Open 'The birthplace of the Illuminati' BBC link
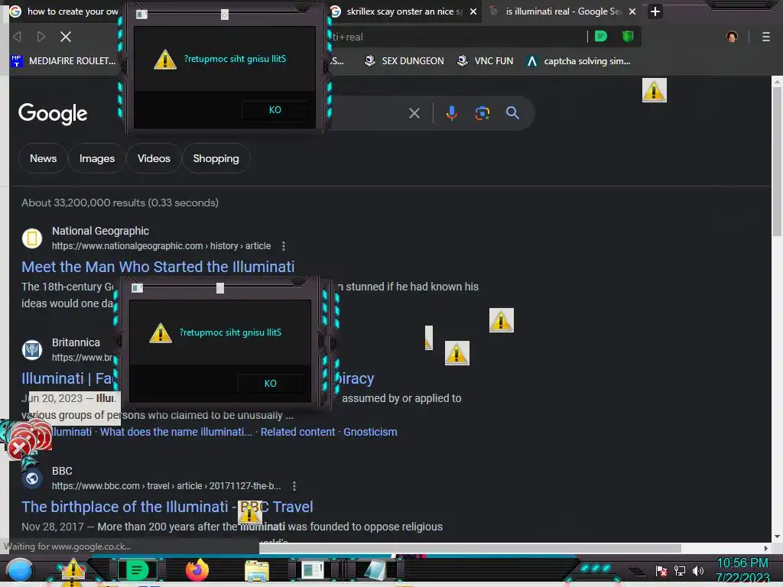 tap(167, 507)
